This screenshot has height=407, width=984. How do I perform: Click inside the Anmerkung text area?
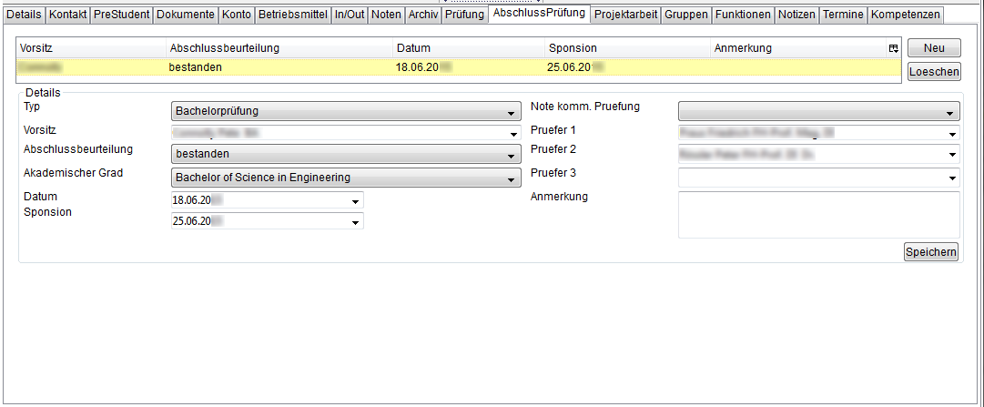pos(818,215)
